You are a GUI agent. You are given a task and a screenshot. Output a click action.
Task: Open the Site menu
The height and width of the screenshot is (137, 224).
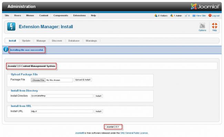point(7,15)
